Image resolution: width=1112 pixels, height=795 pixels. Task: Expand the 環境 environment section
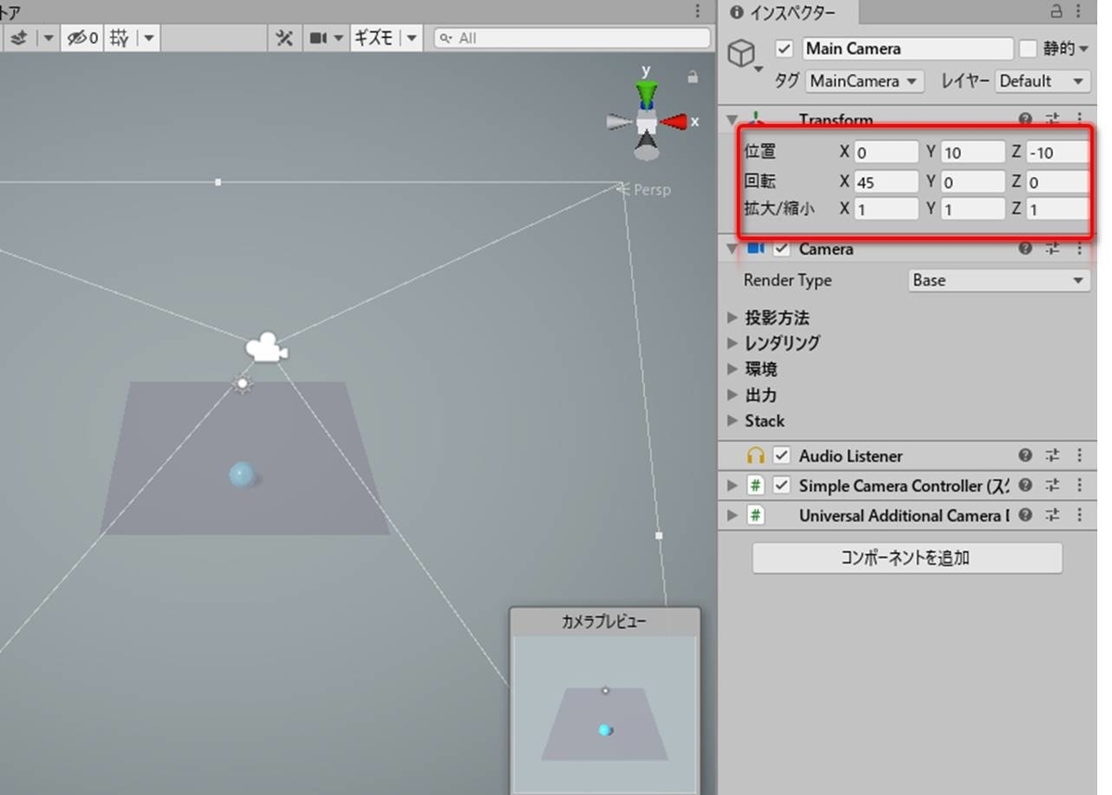[733, 369]
